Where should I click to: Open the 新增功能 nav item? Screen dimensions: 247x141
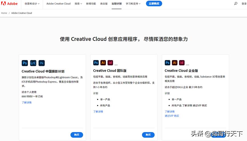pyautogui.click(x=91, y=4)
